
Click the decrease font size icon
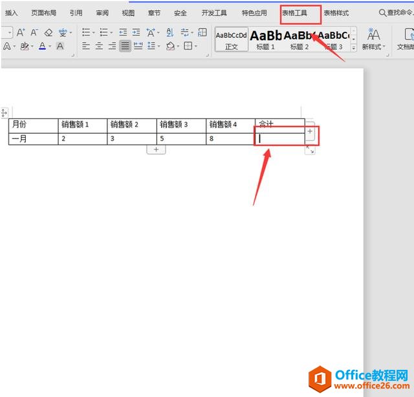pos(34,32)
